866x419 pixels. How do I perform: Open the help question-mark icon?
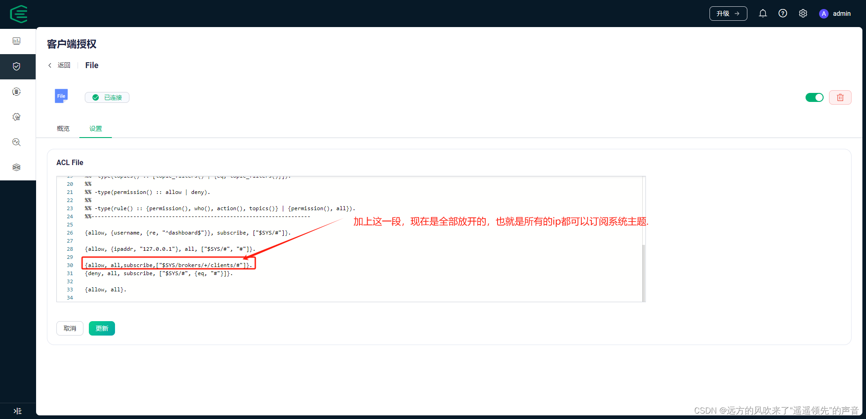point(783,13)
